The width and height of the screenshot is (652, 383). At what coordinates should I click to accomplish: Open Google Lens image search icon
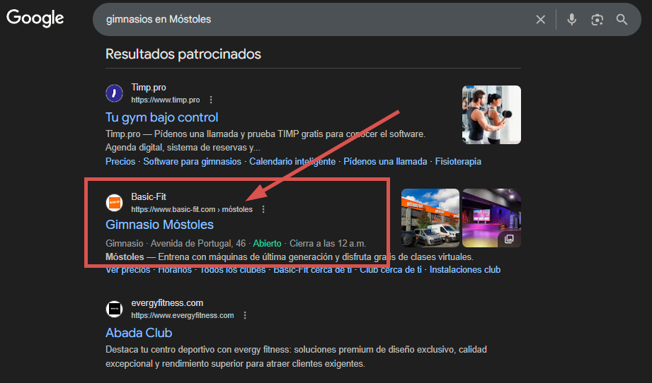(x=597, y=20)
